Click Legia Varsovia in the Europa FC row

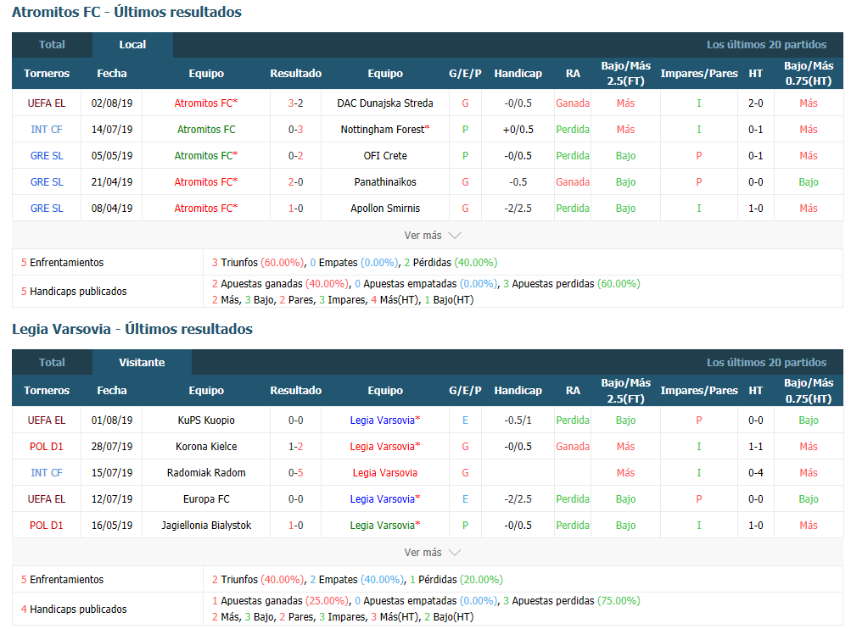(385, 499)
